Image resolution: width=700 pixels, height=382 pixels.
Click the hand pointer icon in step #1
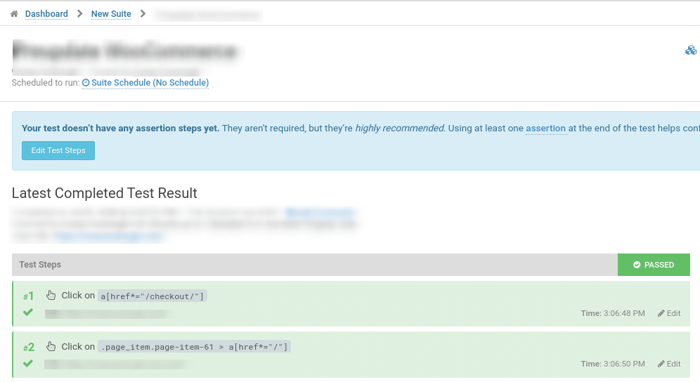point(51,296)
